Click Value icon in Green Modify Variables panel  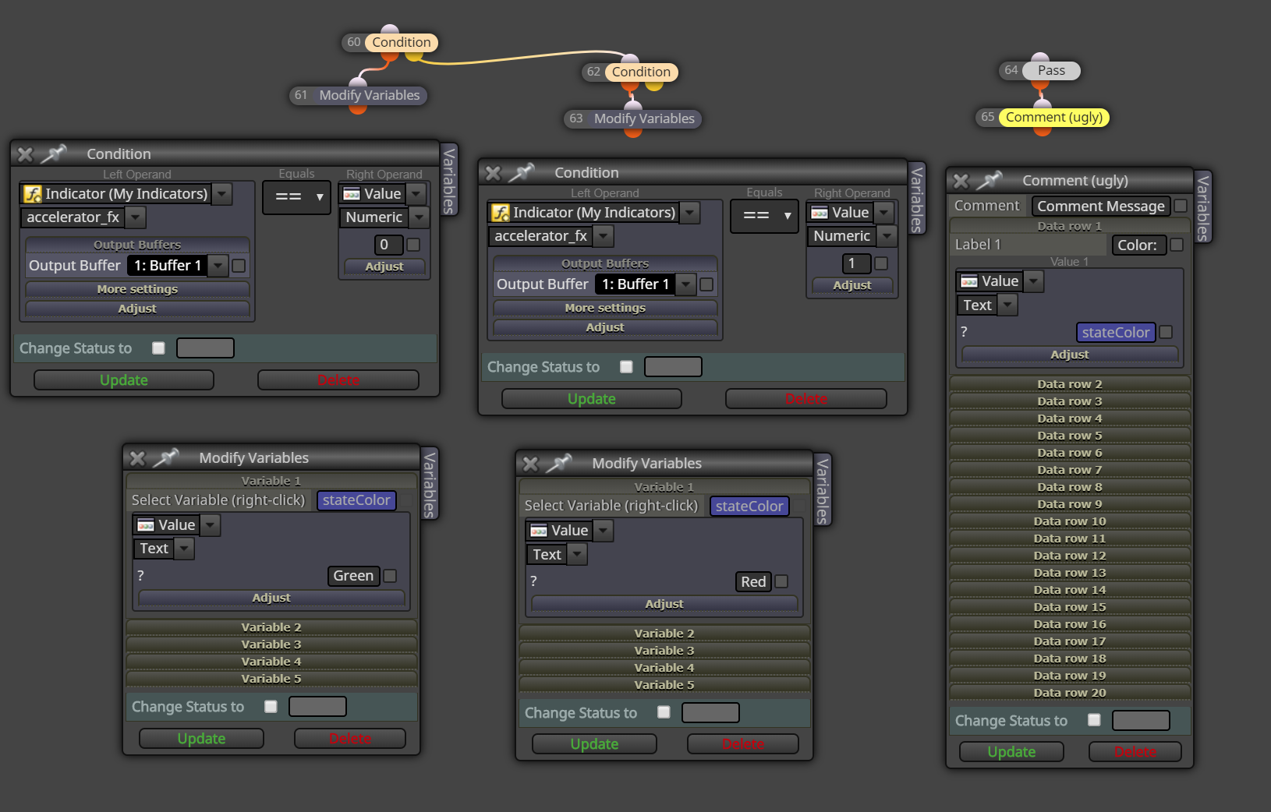tap(146, 525)
